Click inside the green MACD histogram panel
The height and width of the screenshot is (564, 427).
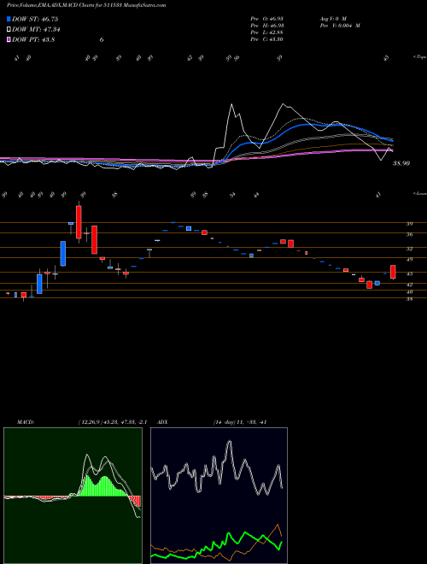coord(73,496)
